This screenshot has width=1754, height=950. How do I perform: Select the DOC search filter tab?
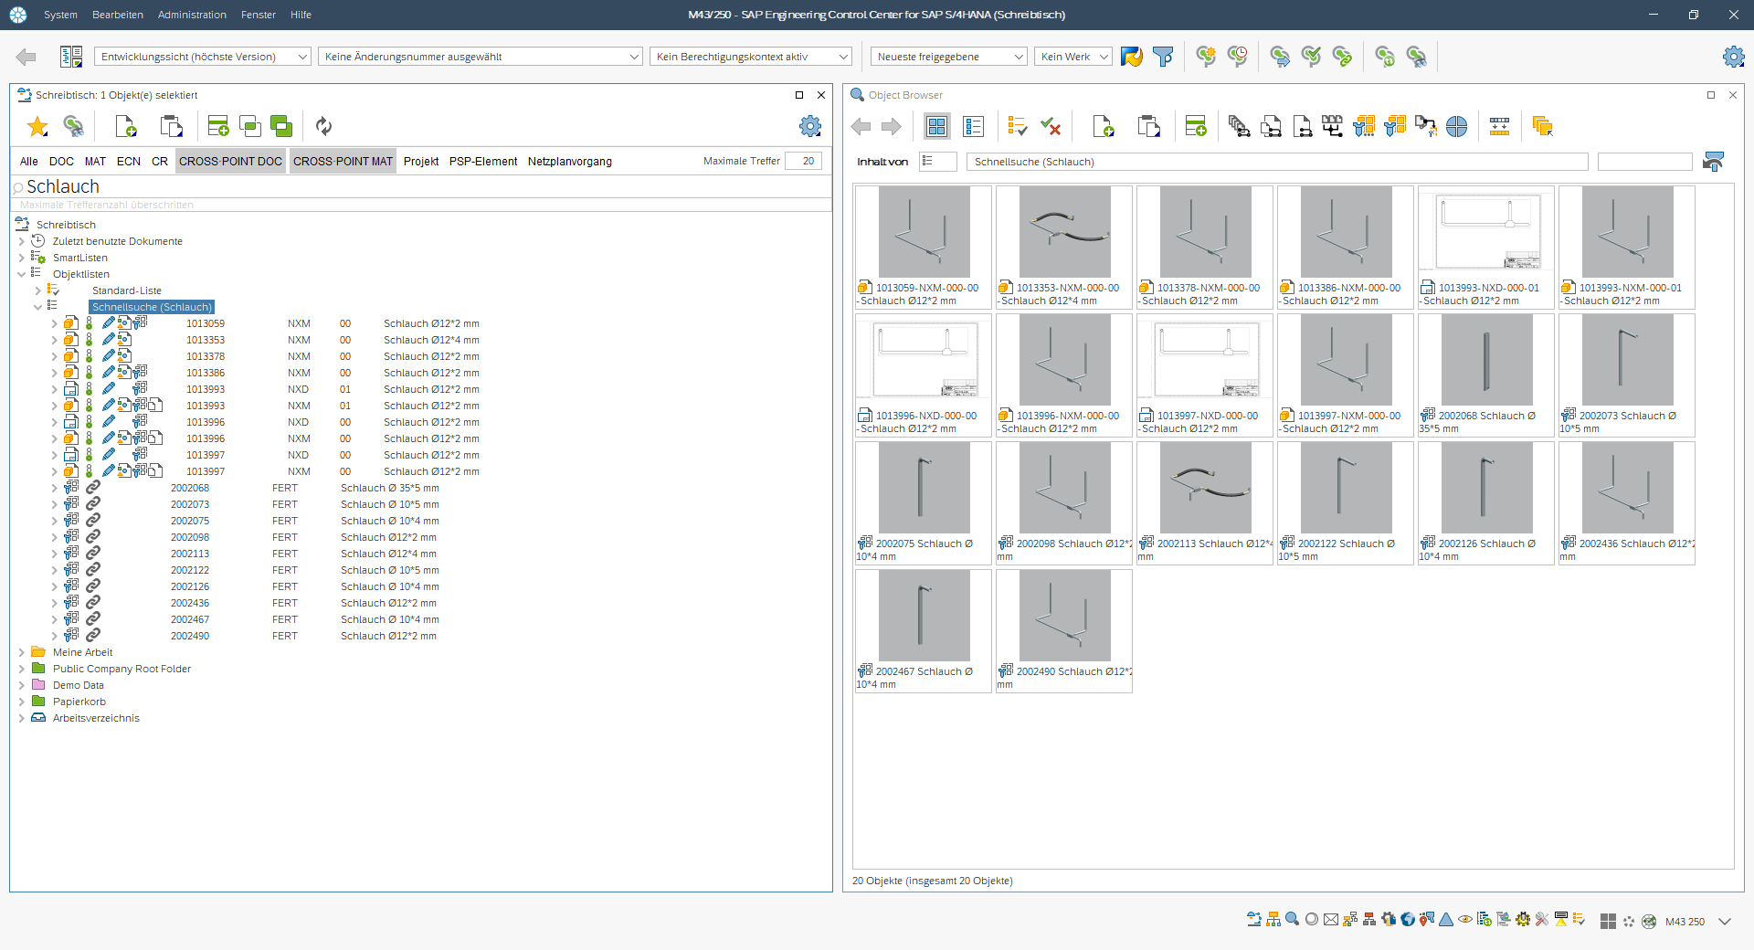click(x=61, y=161)
